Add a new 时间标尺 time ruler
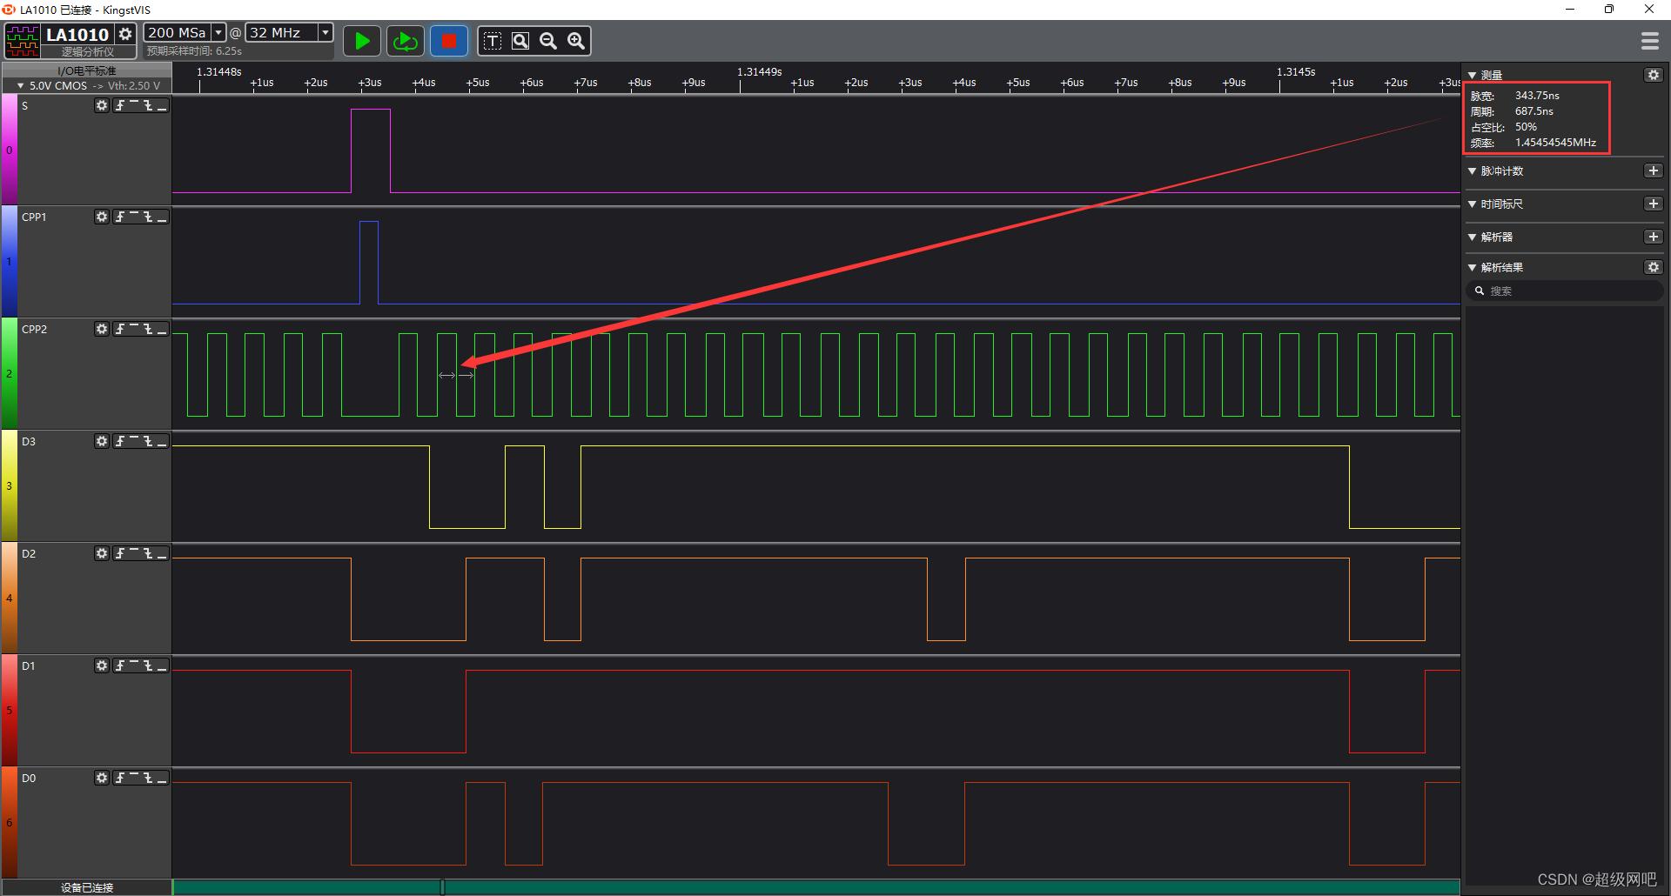This screenshot has height=896, width=1671. [x=1653, y=204]
